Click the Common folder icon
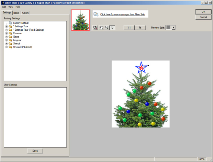The image size is (213, 162). (x=10, y=33)
